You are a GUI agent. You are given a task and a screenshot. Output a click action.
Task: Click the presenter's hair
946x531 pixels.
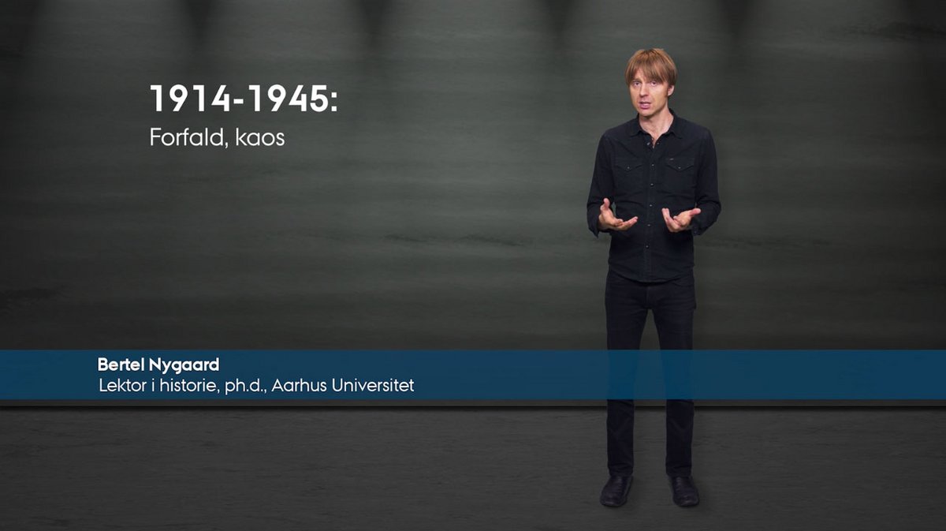(x=651, y=65)
